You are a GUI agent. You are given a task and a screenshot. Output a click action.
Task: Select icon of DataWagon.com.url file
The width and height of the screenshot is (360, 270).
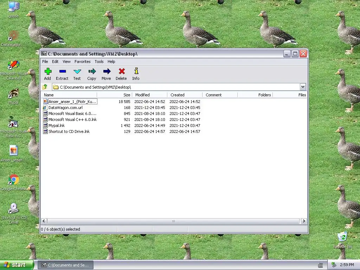pyautogui.click(x=45, y=108)
